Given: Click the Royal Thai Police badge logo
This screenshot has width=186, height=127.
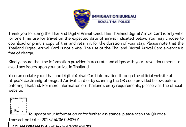Looking at the screenshot, I should [x=82, y=19].
